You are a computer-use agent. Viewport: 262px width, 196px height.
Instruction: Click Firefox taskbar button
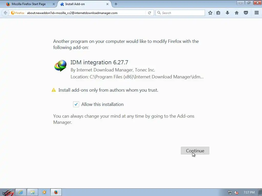(56, 192)
